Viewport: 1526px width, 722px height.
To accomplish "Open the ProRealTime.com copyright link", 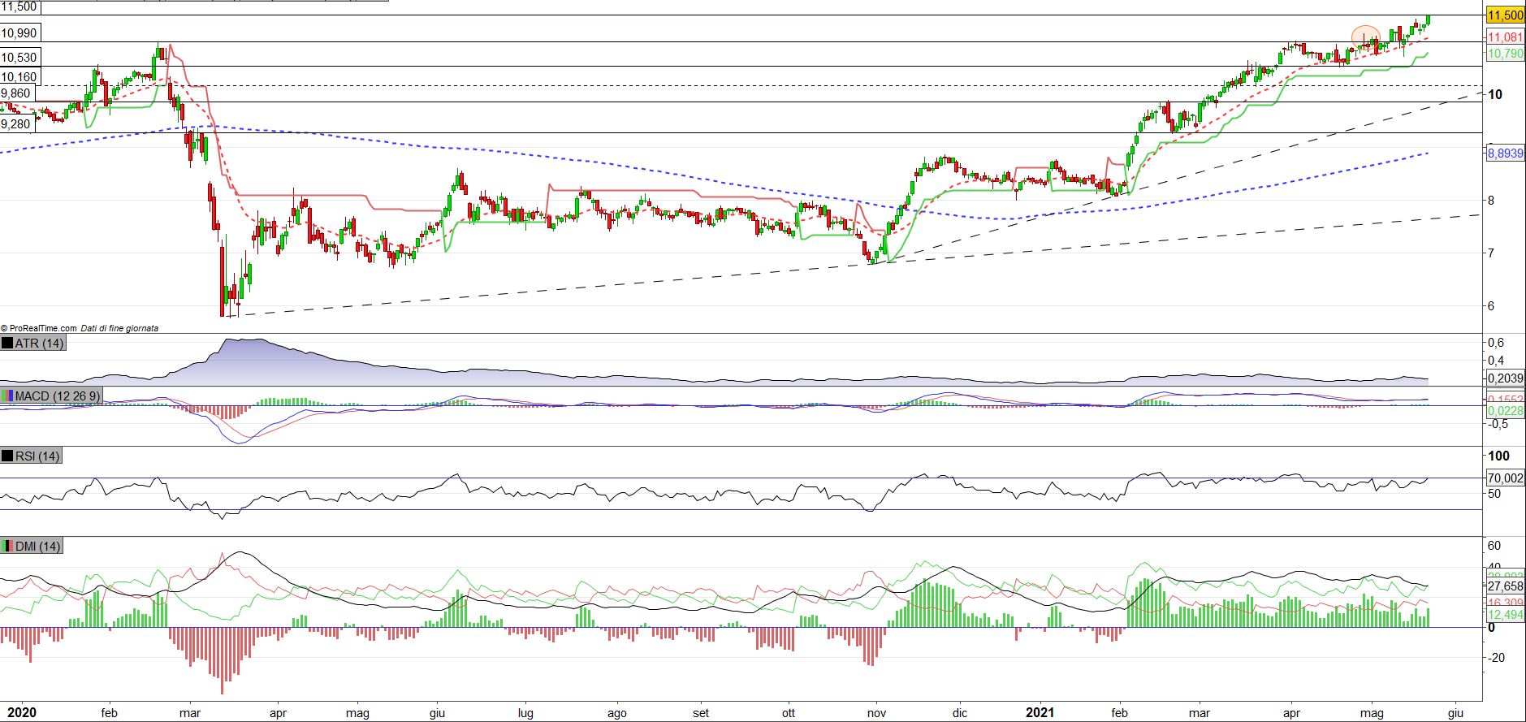I will pyautogui.click(x=39, y=328).
